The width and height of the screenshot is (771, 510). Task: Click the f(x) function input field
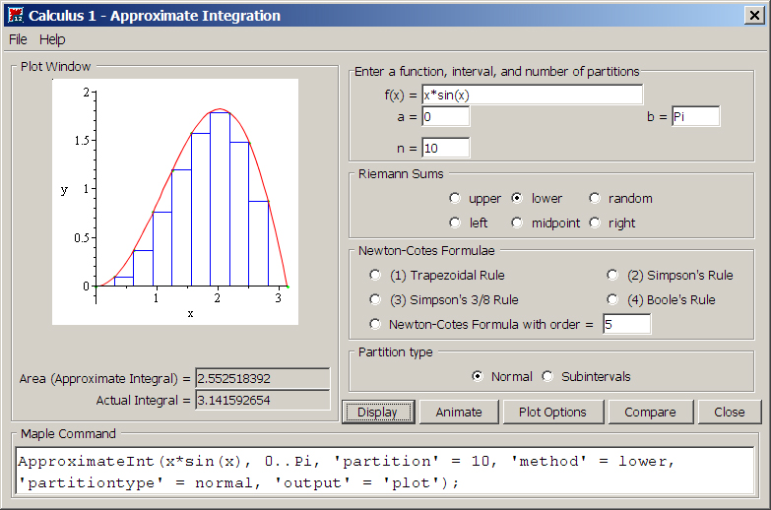tap(532, 95)
